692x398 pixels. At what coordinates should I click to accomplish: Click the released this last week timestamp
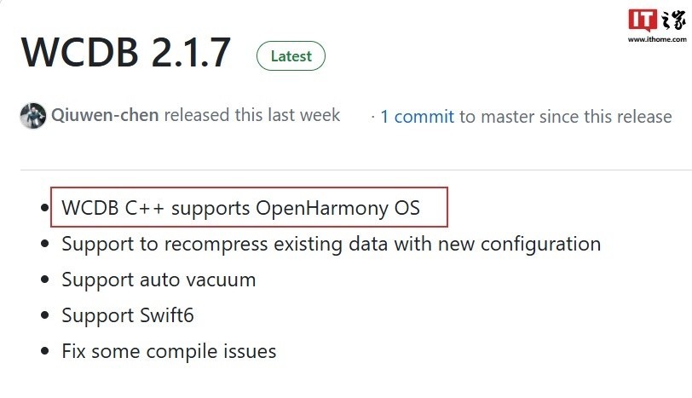[252, 115]
